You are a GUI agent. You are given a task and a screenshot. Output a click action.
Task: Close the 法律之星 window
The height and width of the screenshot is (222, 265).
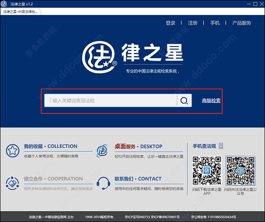(x=261, y=4)
